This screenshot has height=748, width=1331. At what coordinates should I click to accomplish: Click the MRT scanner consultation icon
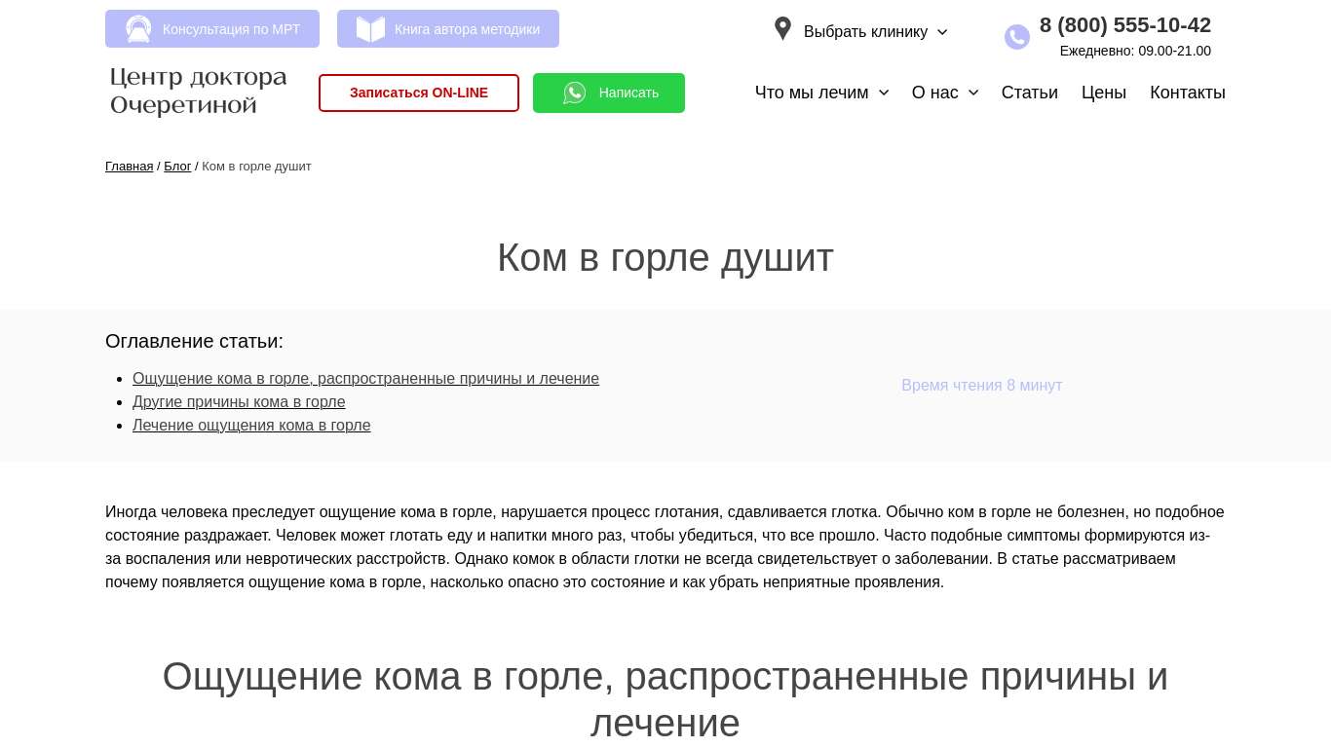click(x=138, y=29)
